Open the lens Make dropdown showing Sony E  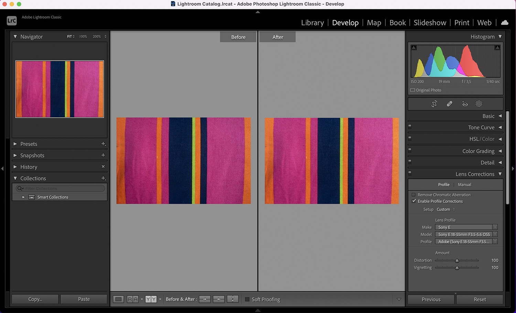[x=466, y=227]
